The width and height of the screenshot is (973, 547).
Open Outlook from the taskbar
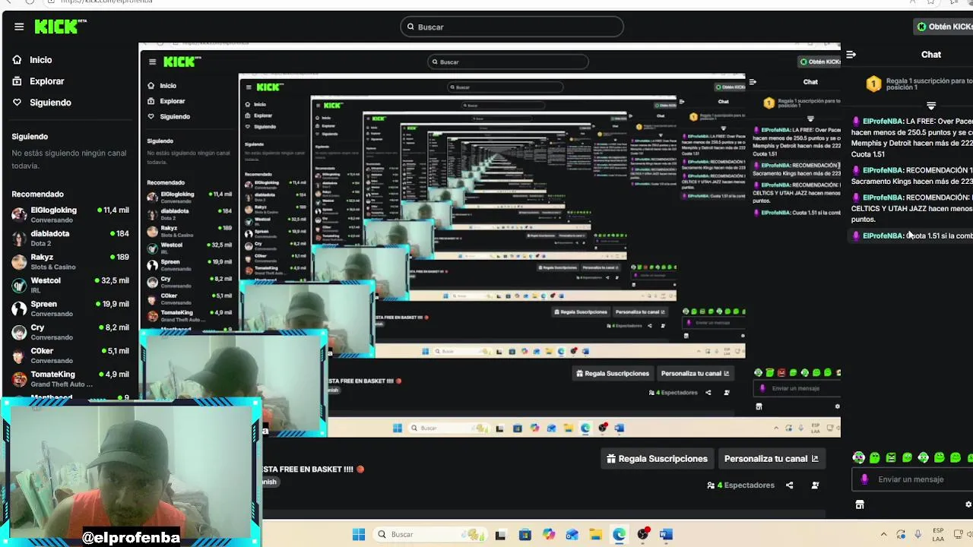coord(572,535)
